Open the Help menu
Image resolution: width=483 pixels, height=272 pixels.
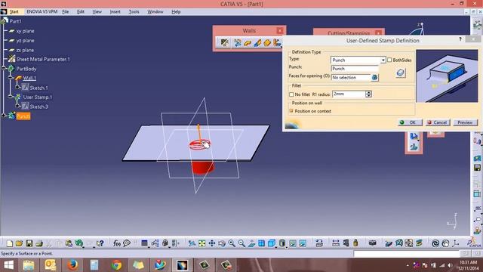coord(176,12)
